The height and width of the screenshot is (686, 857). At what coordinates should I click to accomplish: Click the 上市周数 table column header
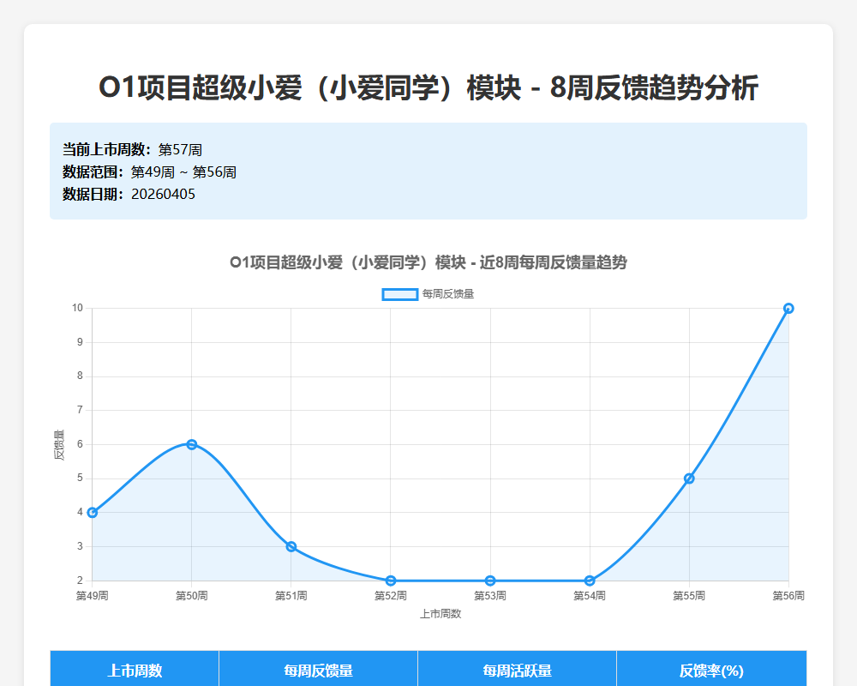pyautogui.click(x=135, y=670)
